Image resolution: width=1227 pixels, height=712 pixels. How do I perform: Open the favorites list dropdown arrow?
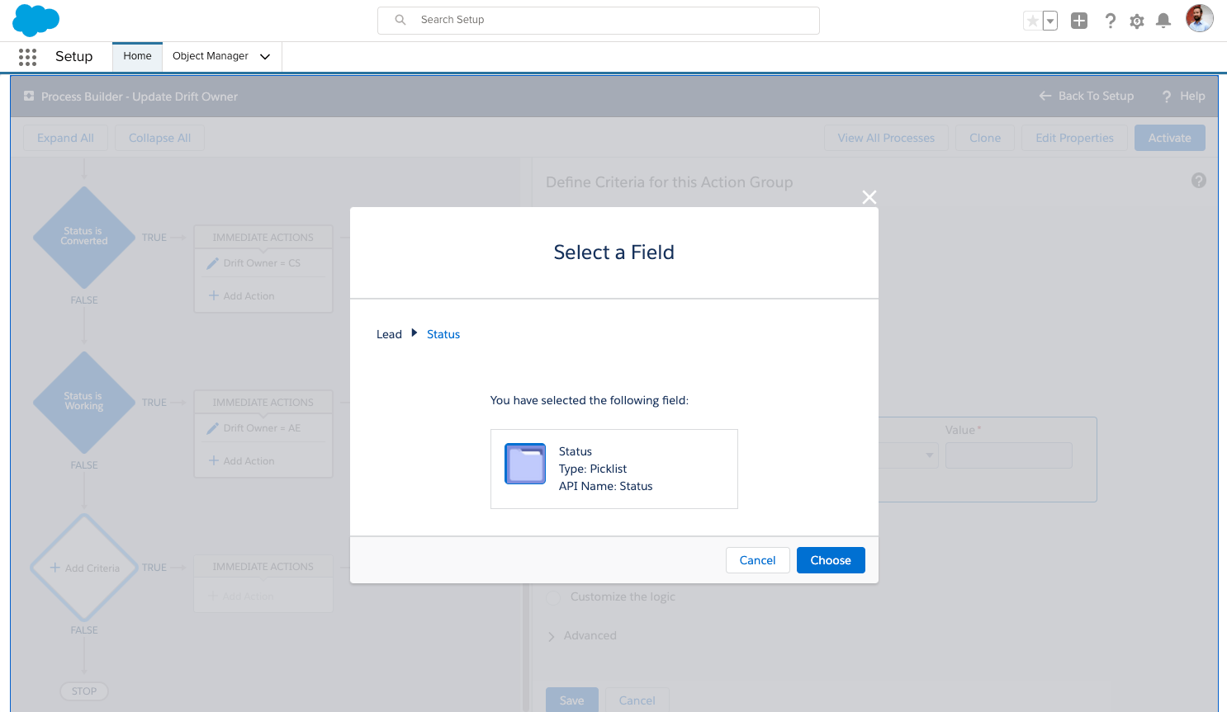pos(1050,21)
